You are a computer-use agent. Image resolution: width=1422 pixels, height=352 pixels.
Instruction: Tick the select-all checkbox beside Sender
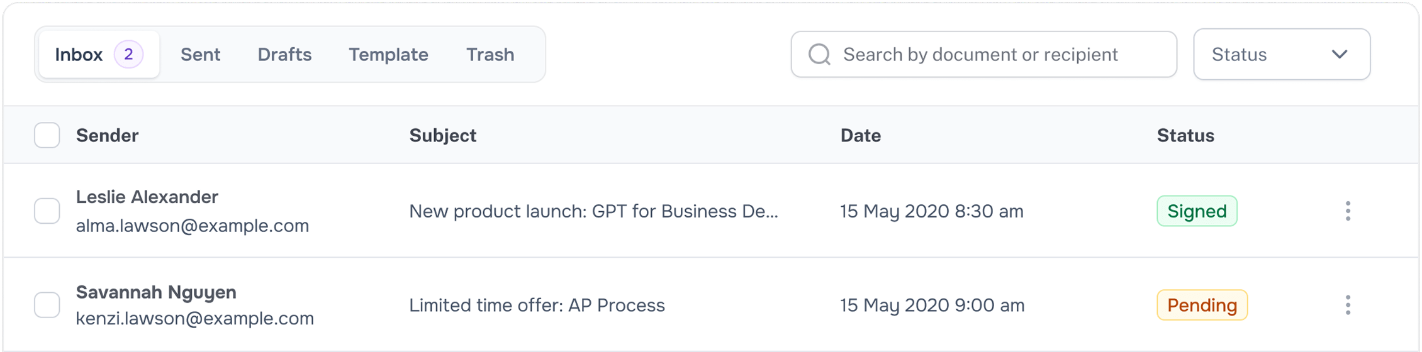pyautogui.click(x=47, y=135)
